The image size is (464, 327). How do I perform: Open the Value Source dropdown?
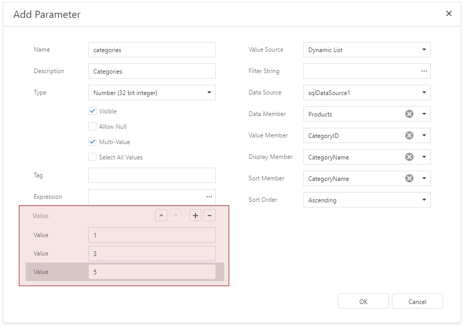point(425,50)
